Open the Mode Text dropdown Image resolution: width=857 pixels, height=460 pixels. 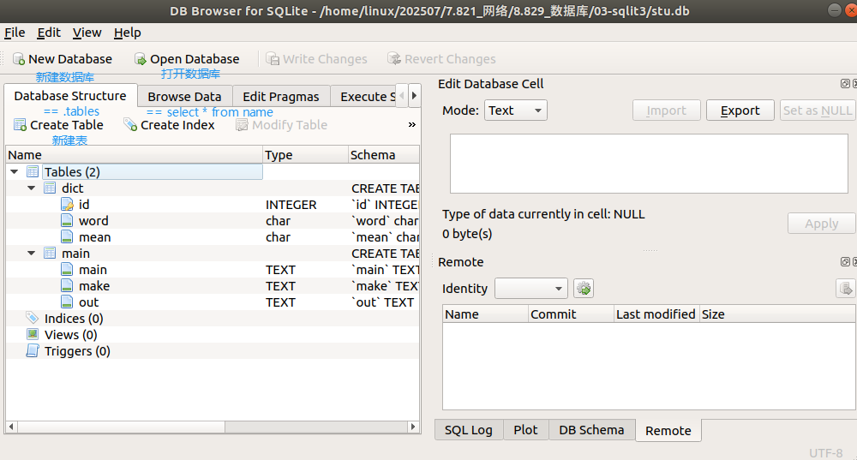[x=515, y=111]
